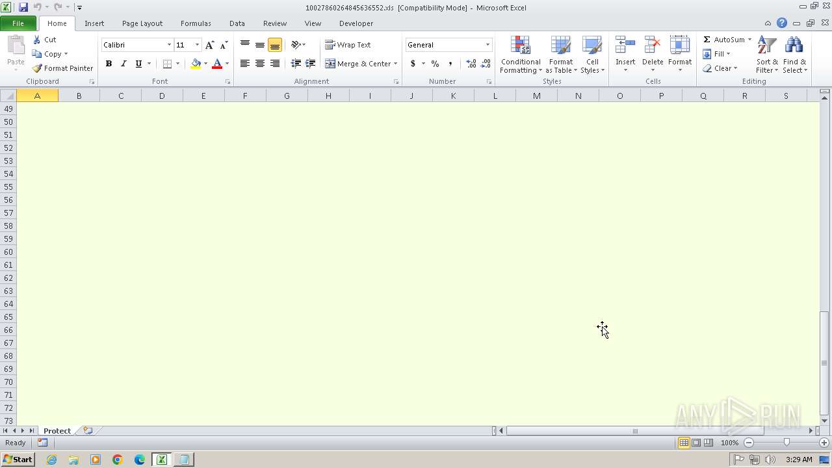Apply Comma Style format
832x468 pixels.
click(450, 64)
